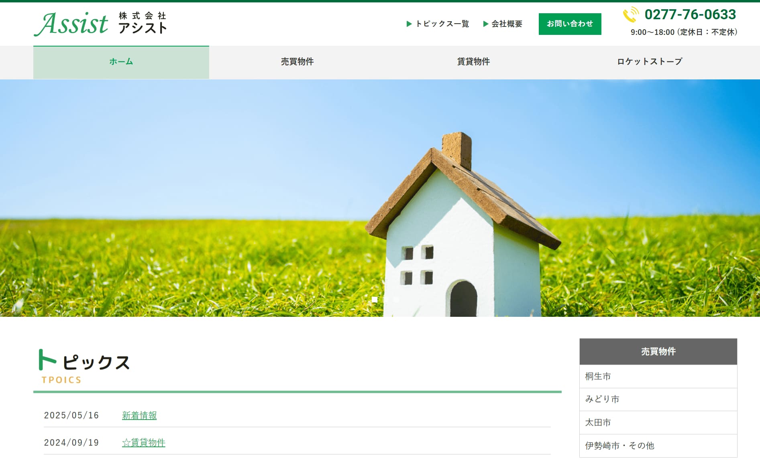Go to the 賃貸物件 navigation tab
Viewport: 760px width, 464px height.
(x=473, y=62)
